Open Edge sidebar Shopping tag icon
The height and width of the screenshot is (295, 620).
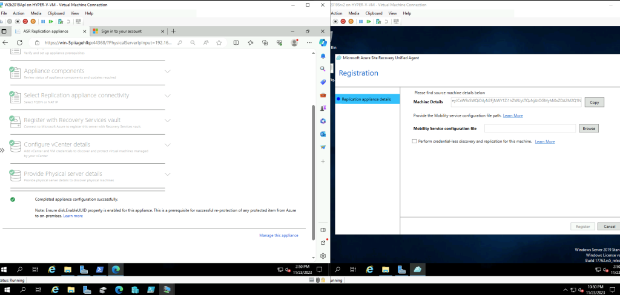pos(323,82)
